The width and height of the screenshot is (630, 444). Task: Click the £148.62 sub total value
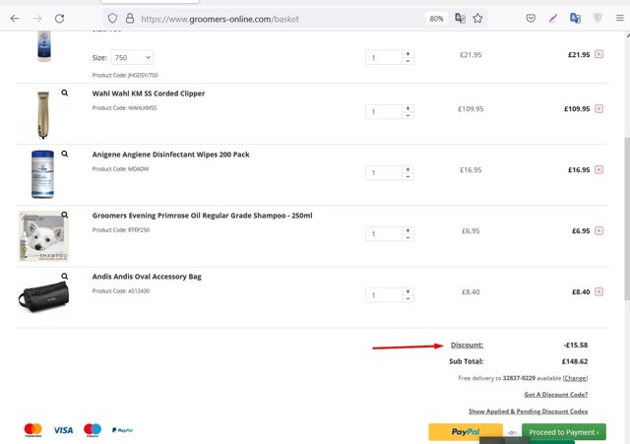(x=575, y=361)
